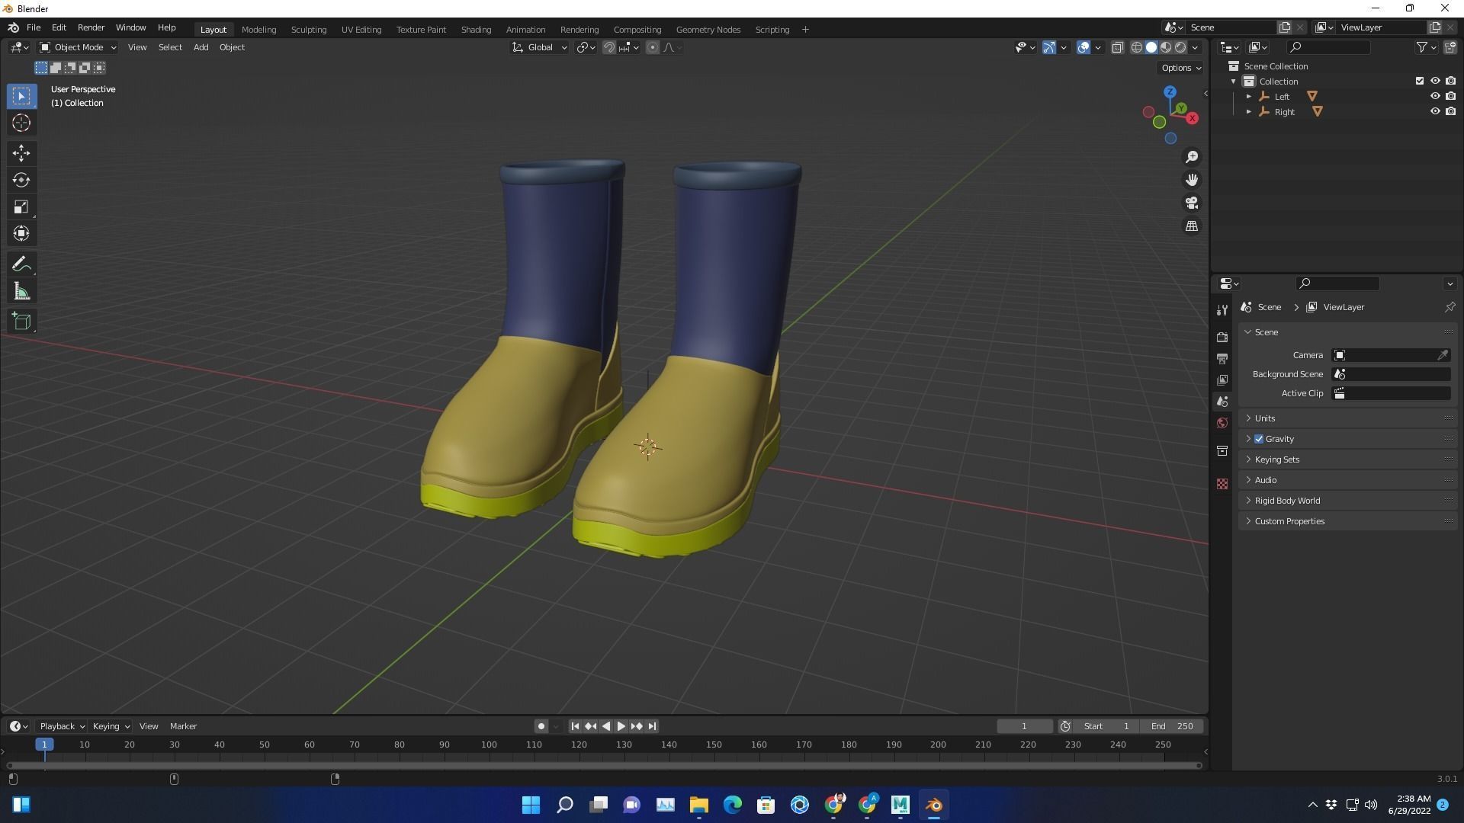This screenshot has height=823, width=1464.
Task: Select the Transform tool
Action: (21, 233)
